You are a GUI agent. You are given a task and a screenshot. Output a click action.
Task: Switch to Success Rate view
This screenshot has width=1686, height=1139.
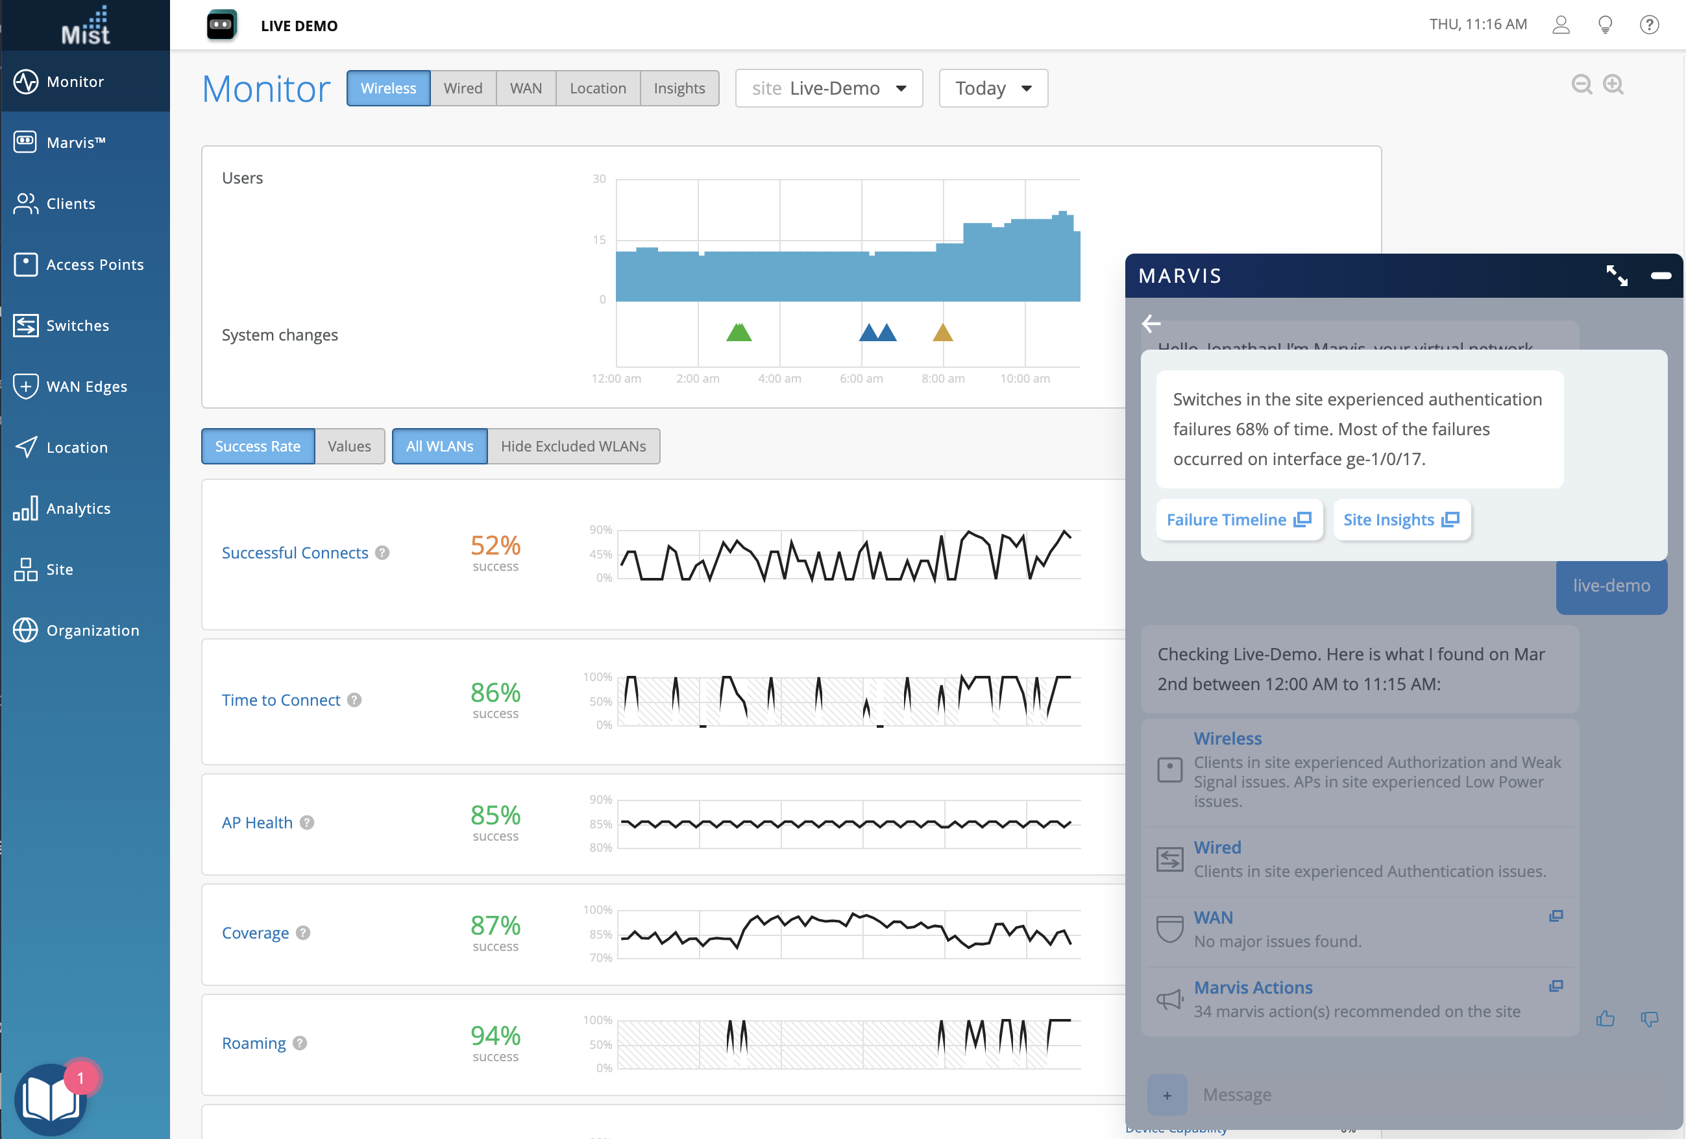point(258,446)
